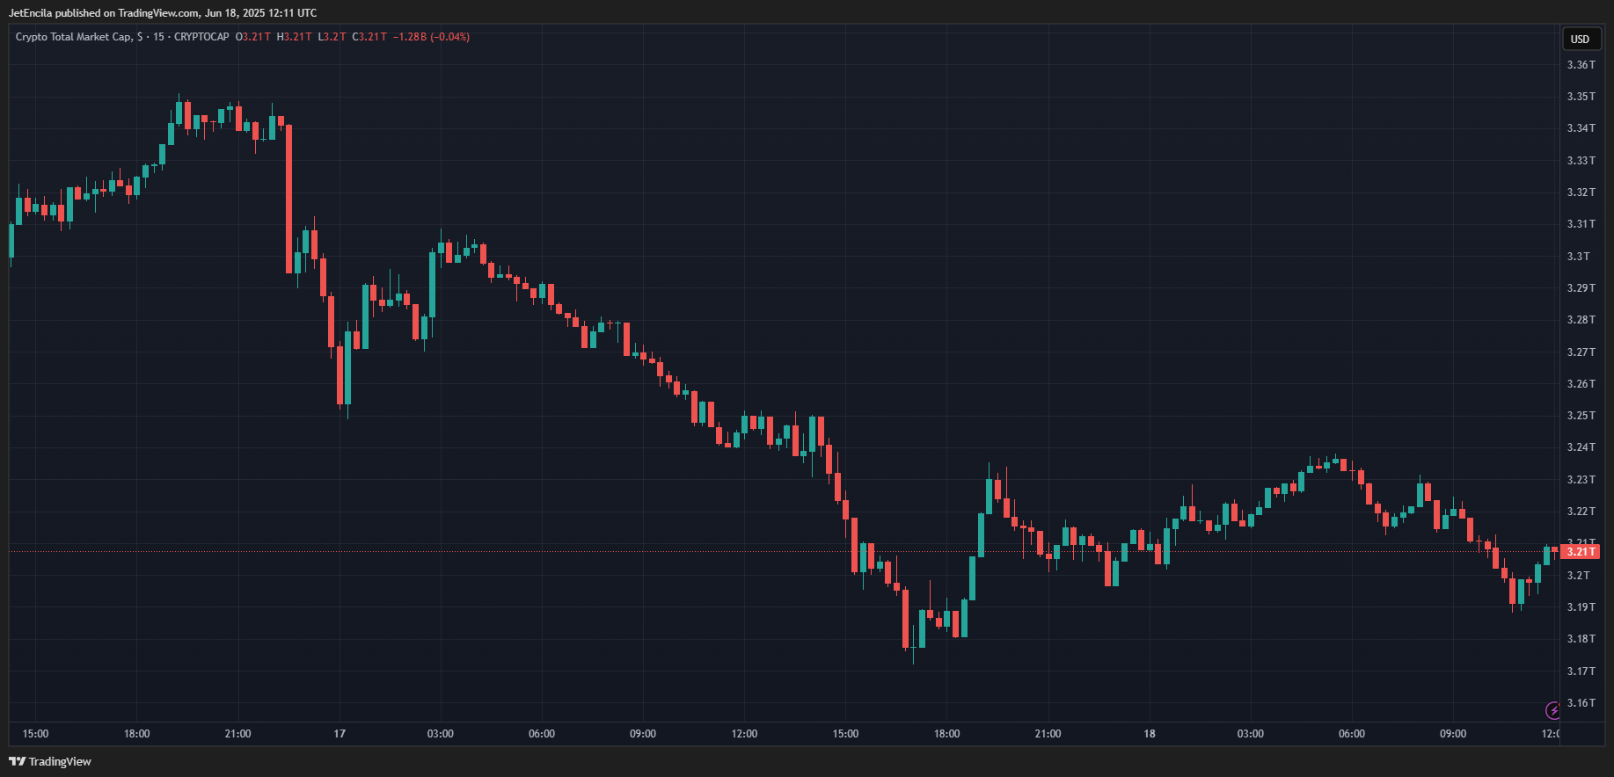Click the 3.36T label on price axis
Viewport: 1614px width, 777px height.
pos(1580,65)
